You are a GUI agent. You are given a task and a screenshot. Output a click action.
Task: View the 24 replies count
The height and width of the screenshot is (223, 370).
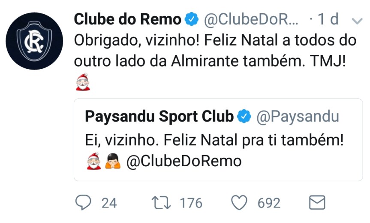pyautogui.click(x=109, y=203)
